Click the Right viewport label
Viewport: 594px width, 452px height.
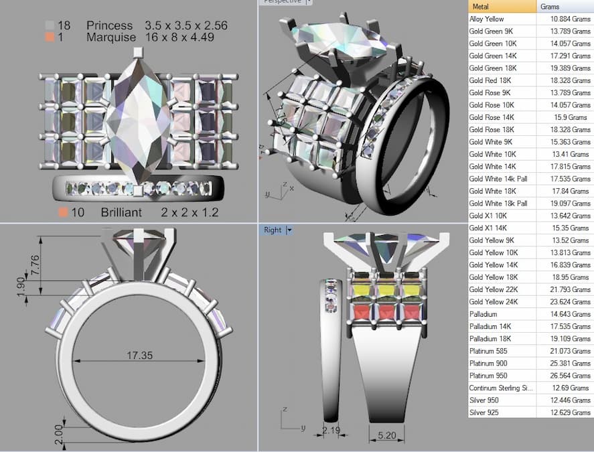click(x=272, y=230)
